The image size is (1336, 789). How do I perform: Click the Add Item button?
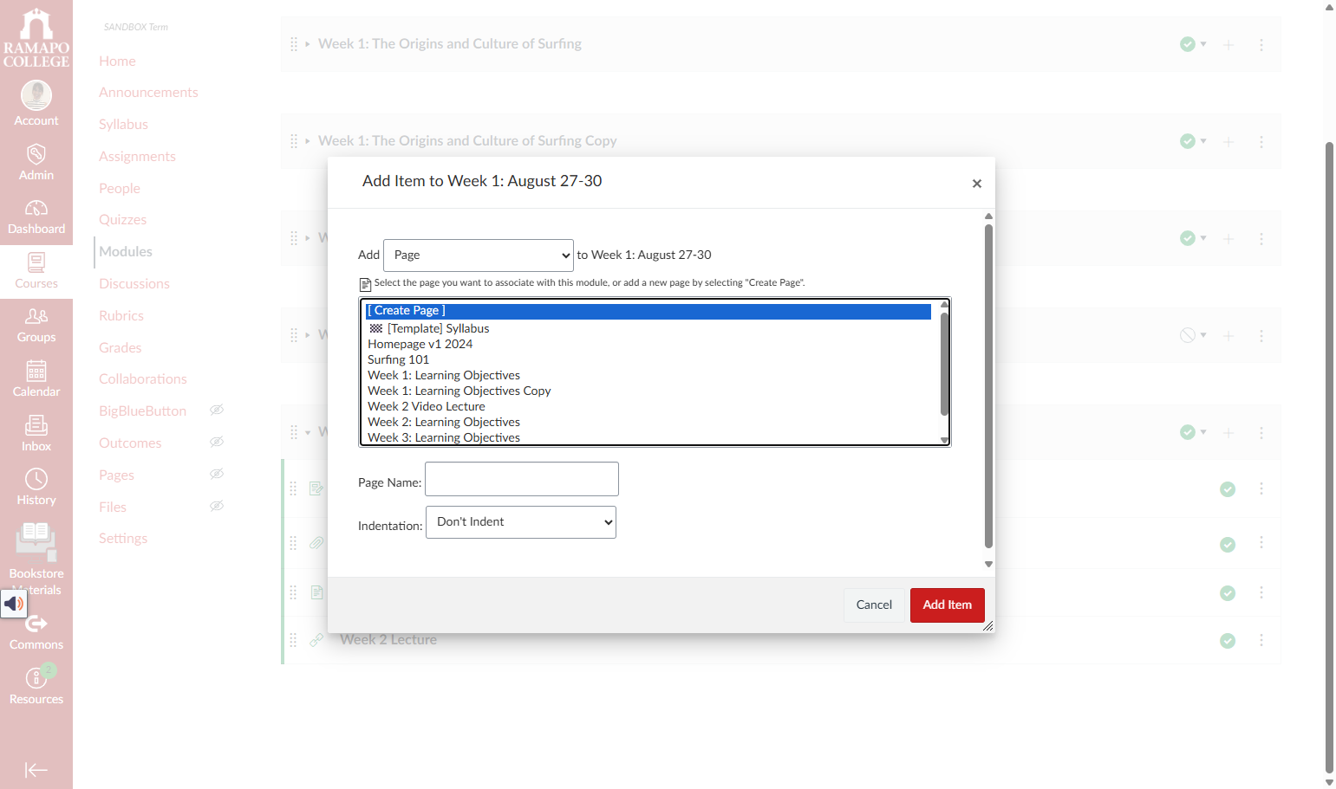tap(947, 605)
